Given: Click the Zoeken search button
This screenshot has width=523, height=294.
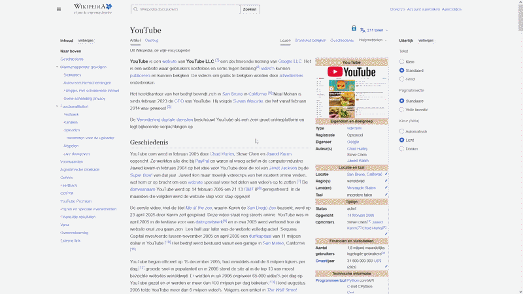Looking at the screenshot, I should [250, 9].
